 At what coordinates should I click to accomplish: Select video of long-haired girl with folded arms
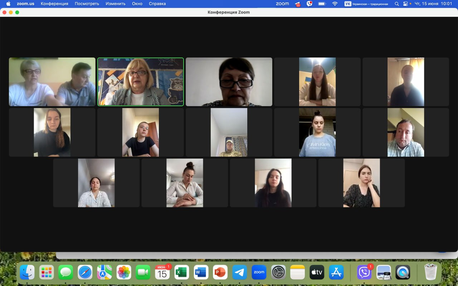(317, 82)
